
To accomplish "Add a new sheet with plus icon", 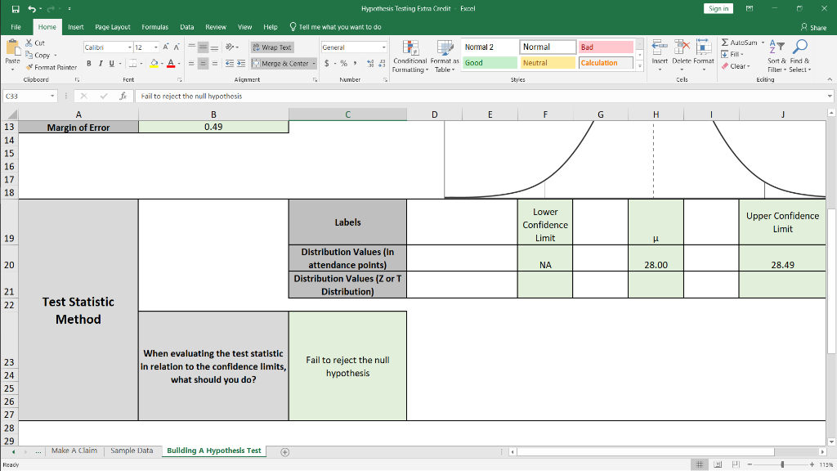I will tap(285, 452).
